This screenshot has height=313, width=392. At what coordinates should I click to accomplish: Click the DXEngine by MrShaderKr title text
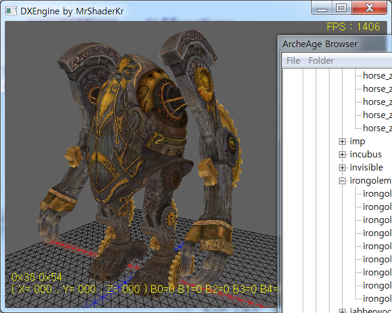point(72,11)
